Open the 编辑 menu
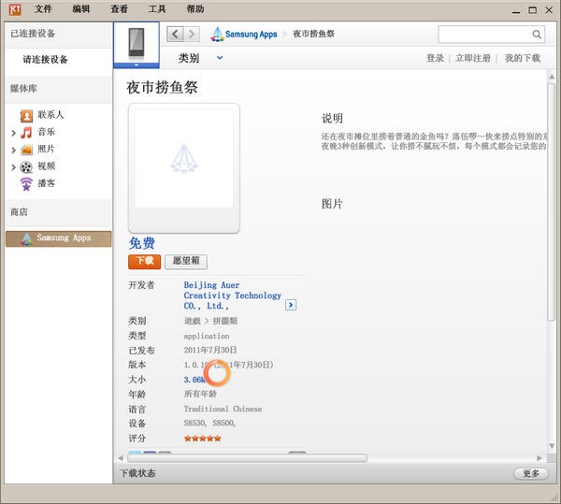This screenshot has width=561, height=504. click(81, 9)
